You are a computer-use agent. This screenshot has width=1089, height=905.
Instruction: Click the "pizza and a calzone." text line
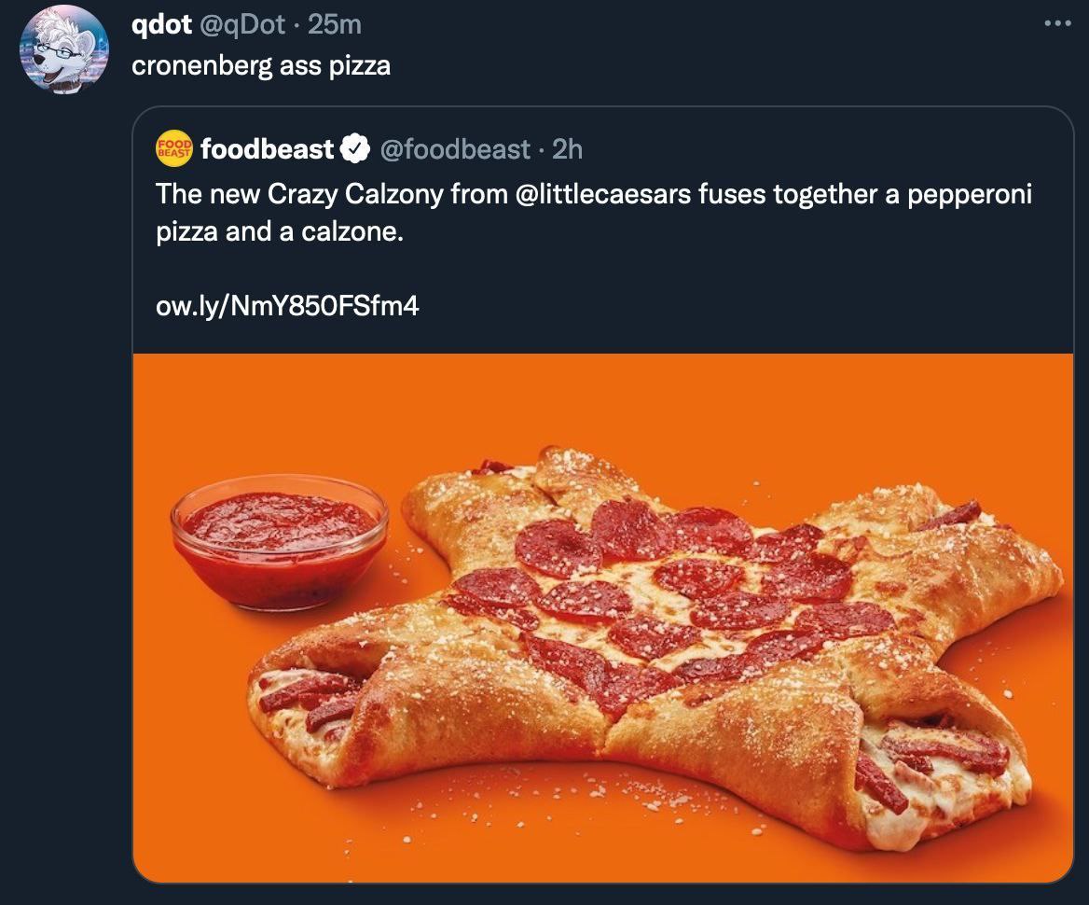point(280,231)
